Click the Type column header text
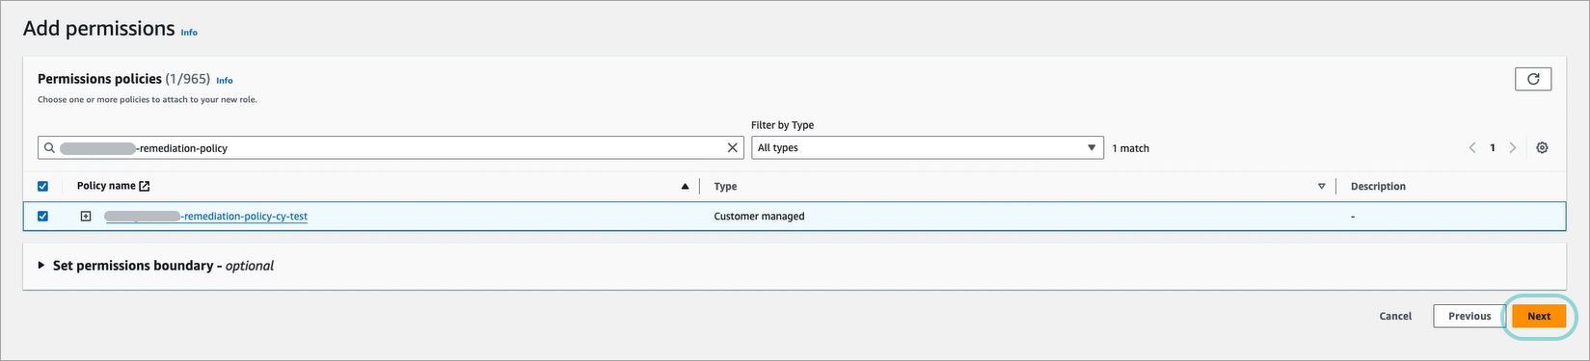The width and height of the screenshot is (1590, 361). coord(725,187)
